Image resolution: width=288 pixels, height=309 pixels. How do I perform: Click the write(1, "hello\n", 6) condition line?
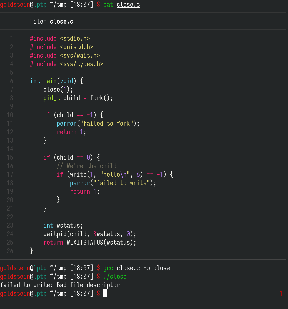tap(115, 174)
